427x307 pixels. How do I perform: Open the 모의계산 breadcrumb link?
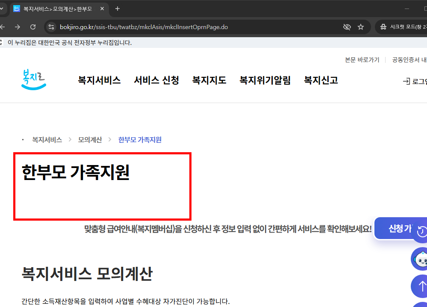tap(90, 139)
